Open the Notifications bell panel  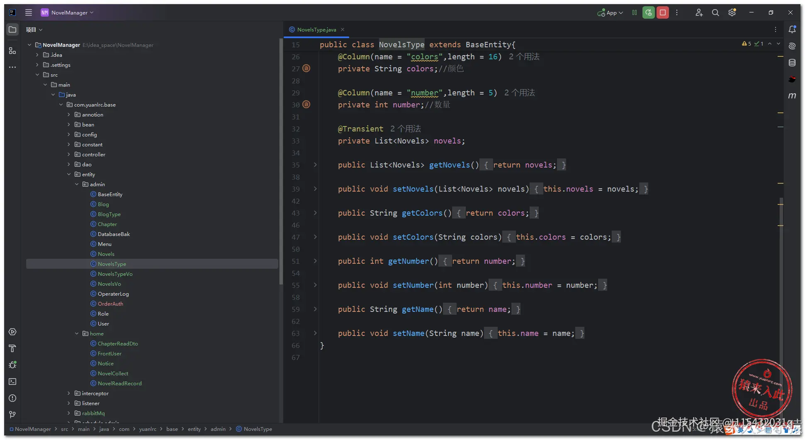point(792,29)
